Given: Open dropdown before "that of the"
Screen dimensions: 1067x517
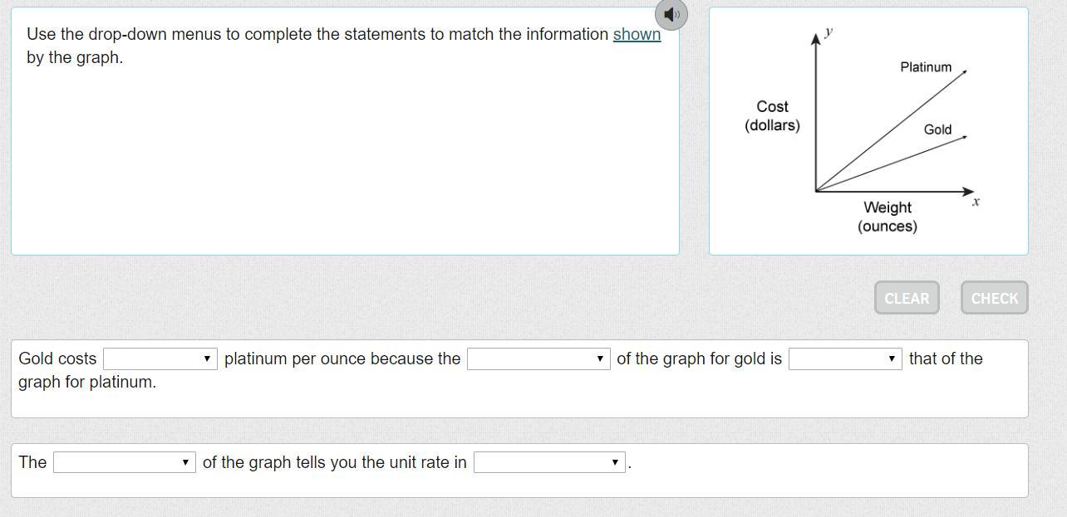Looking at the screenshot, I should pyautogui.click(x=845, y=358).
